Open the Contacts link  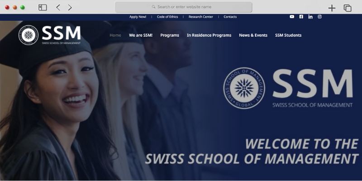(x=230, y=17)
